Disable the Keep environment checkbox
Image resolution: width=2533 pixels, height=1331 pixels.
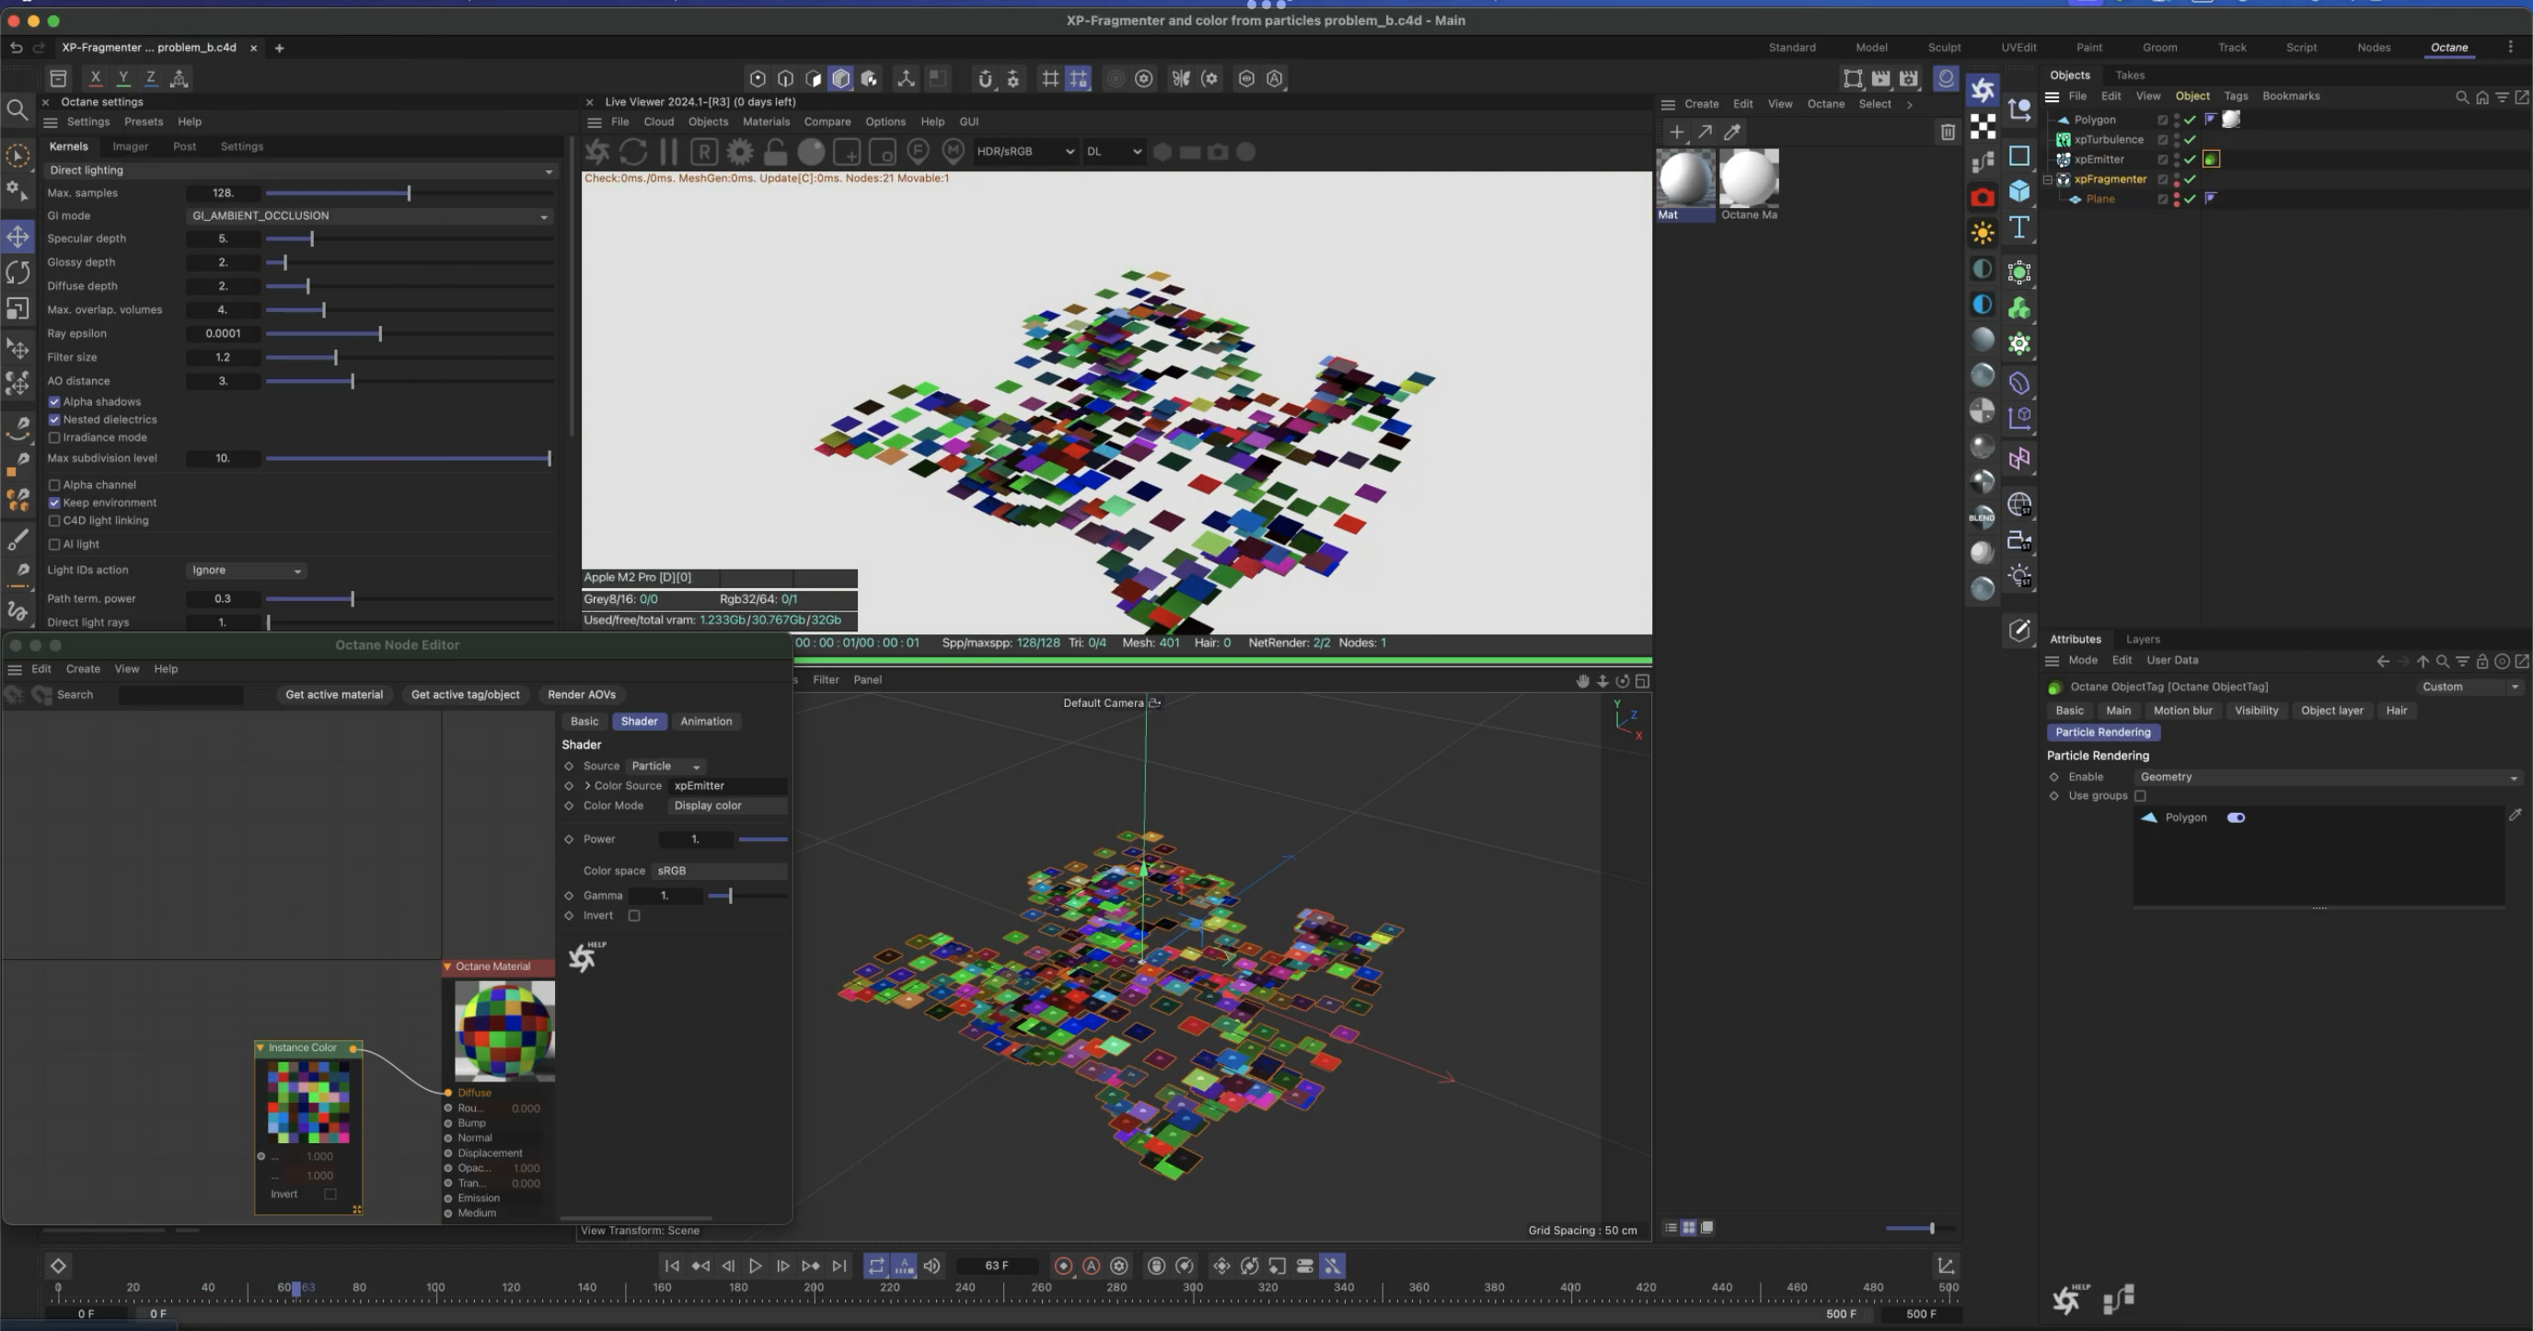coord(54,503)
